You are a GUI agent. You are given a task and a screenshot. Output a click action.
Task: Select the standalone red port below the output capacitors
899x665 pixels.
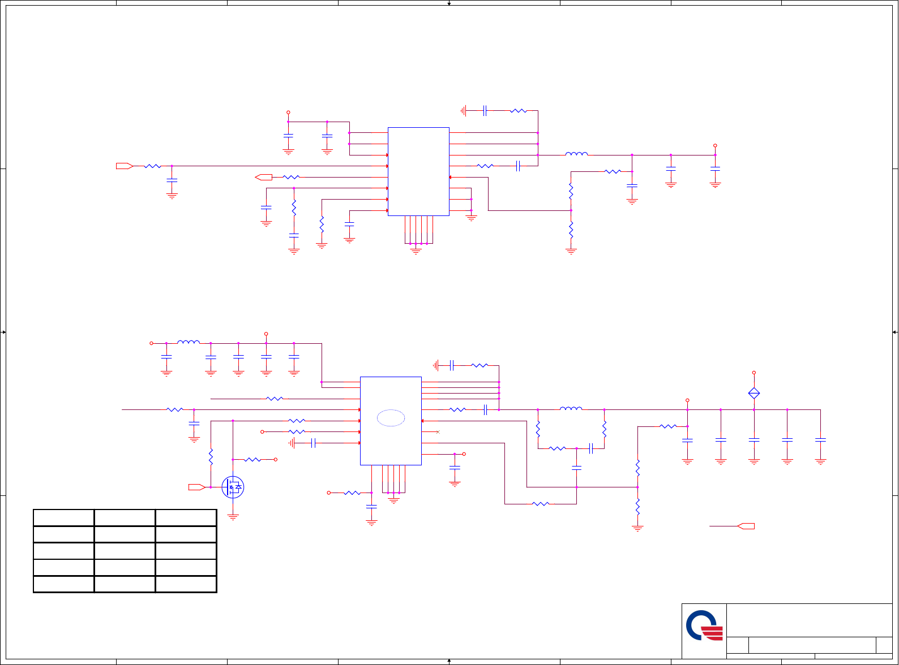click(746, 526)
